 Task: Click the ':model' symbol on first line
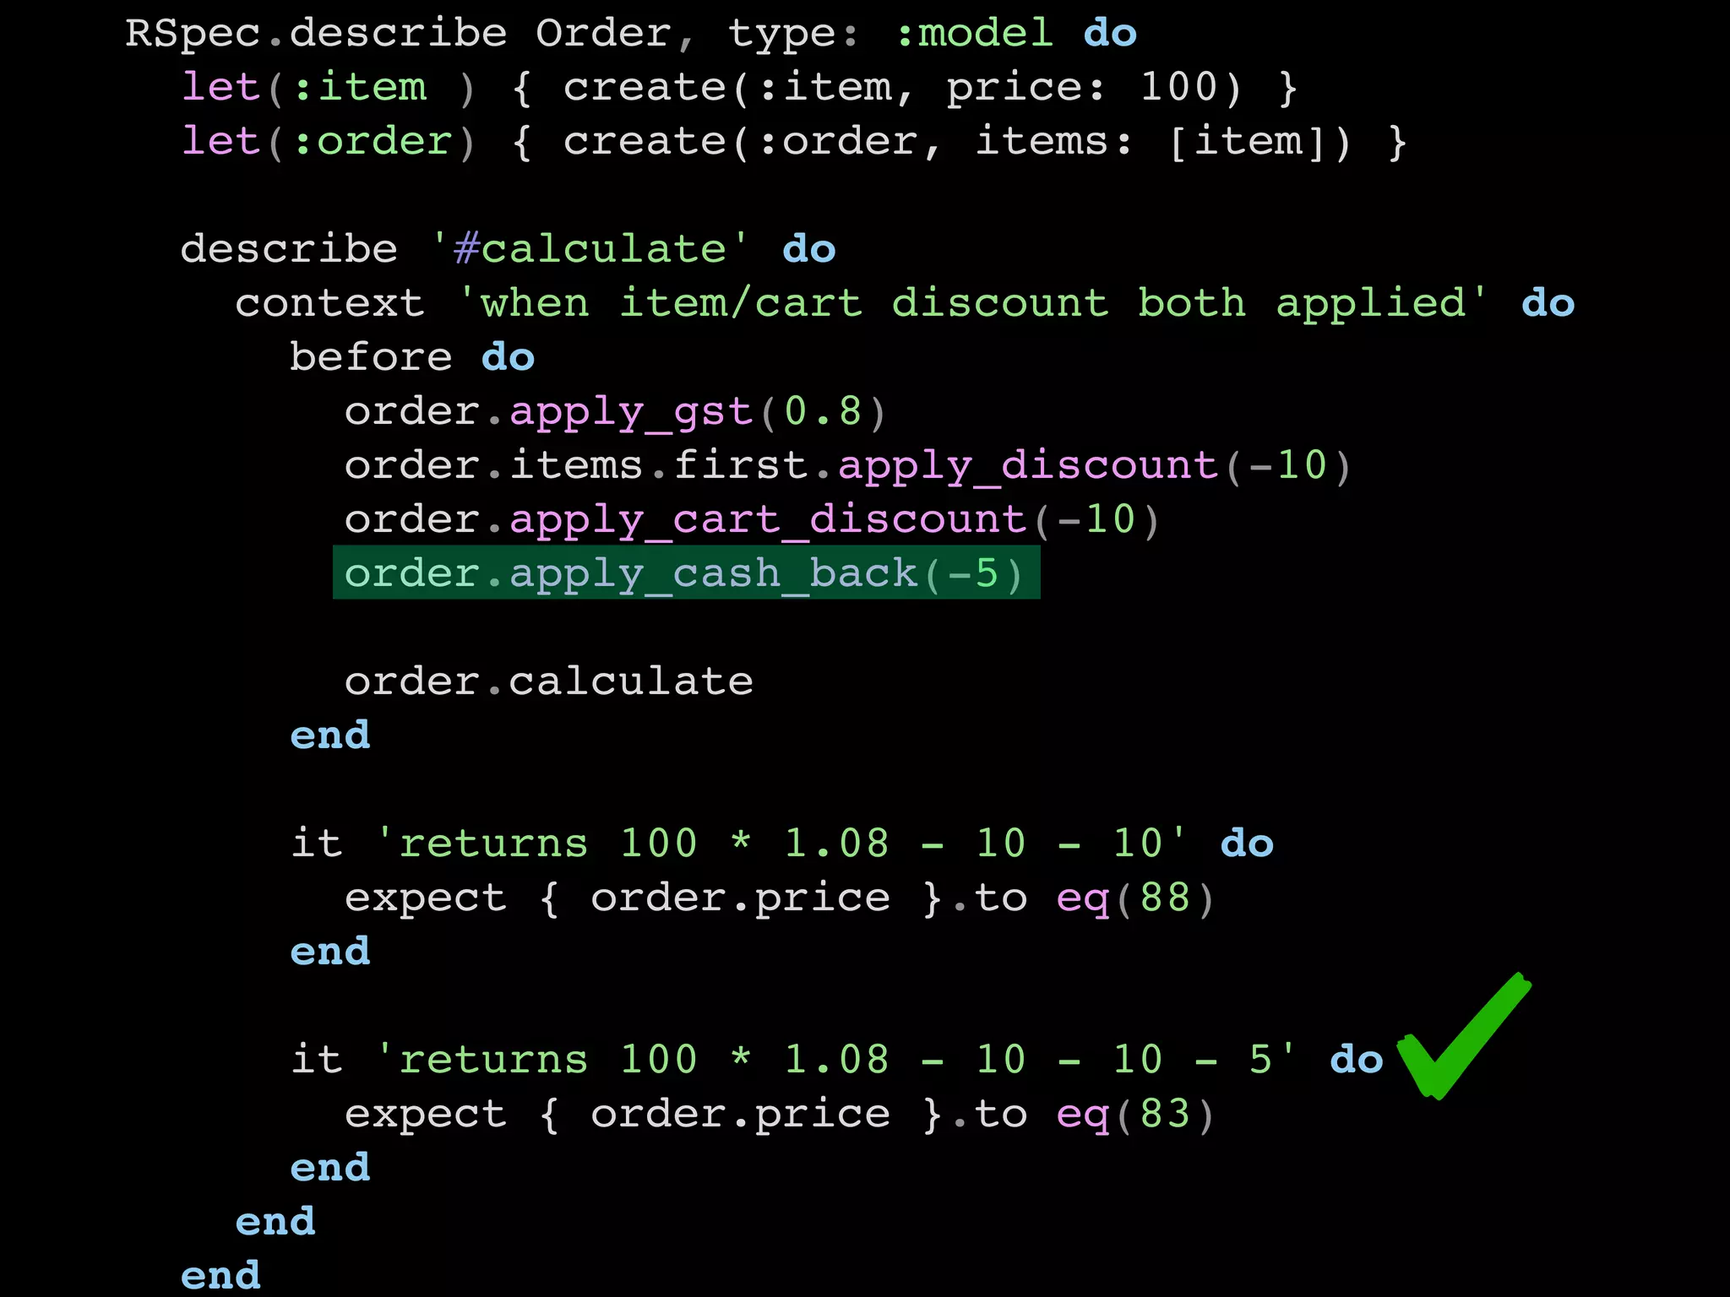point(974,35)
